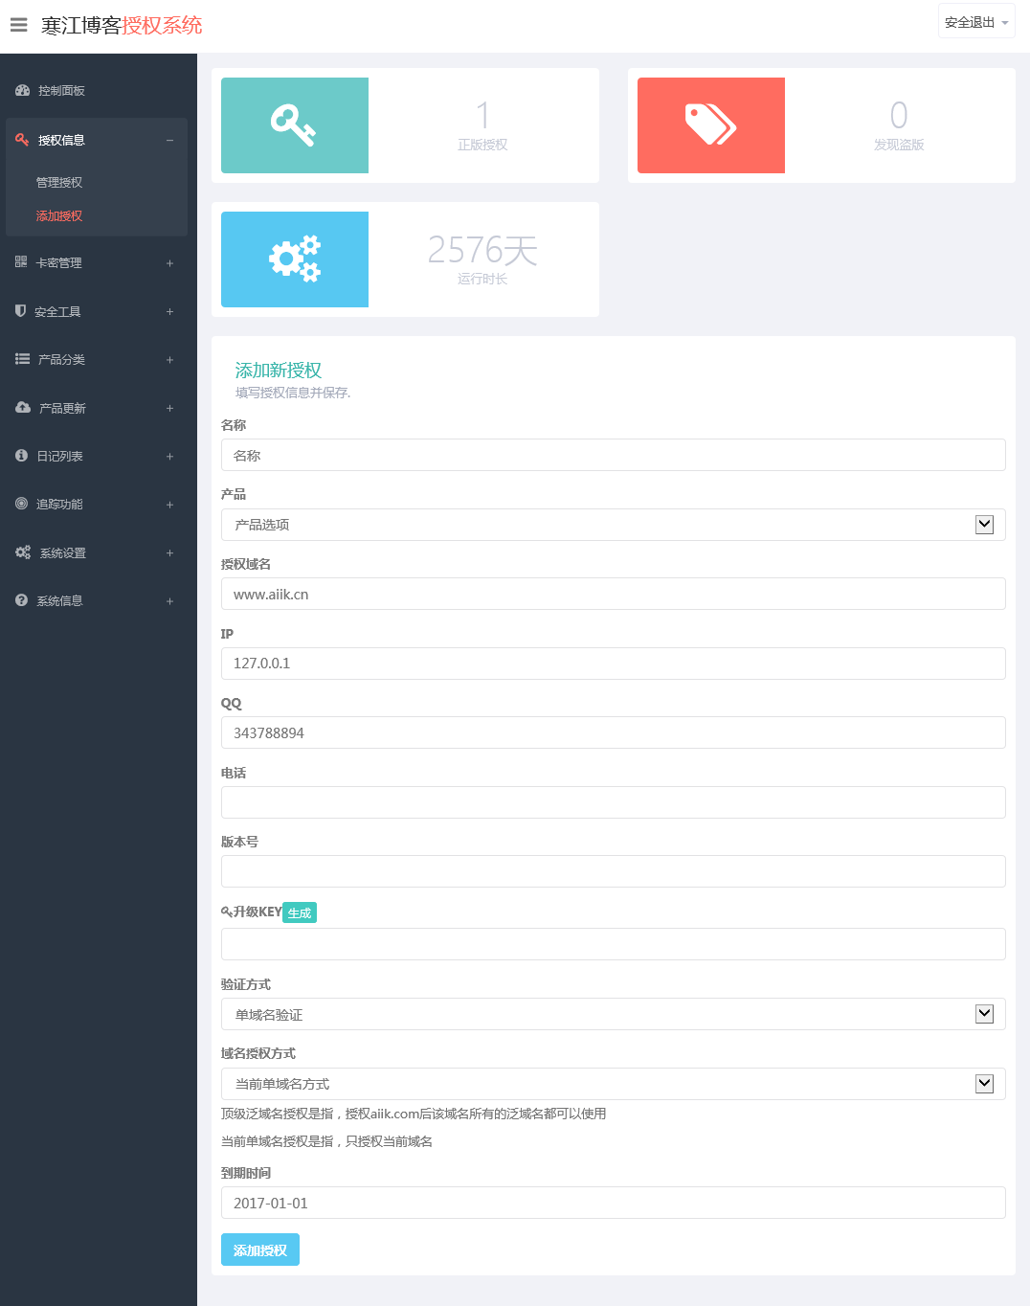This screenshot has height=1306, width=1030.
Task: Open the 当前单域名方式 domain authorization dropdown
Action: tap(613, 1084)
